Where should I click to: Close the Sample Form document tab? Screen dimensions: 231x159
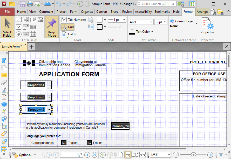25,44
